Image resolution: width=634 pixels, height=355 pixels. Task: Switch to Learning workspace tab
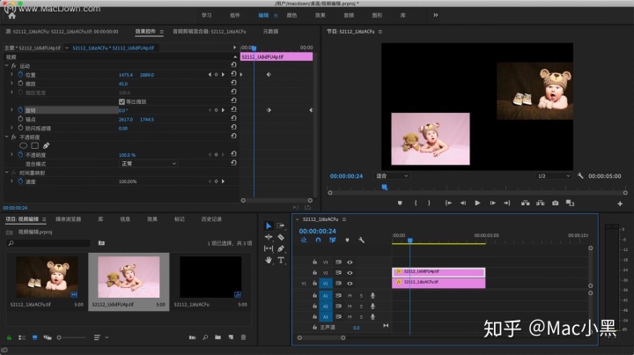(x=207, y=15)
